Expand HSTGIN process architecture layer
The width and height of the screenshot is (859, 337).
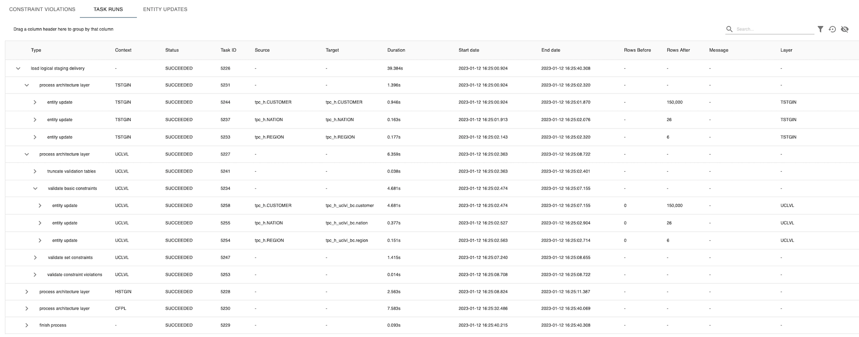[27, 291]
